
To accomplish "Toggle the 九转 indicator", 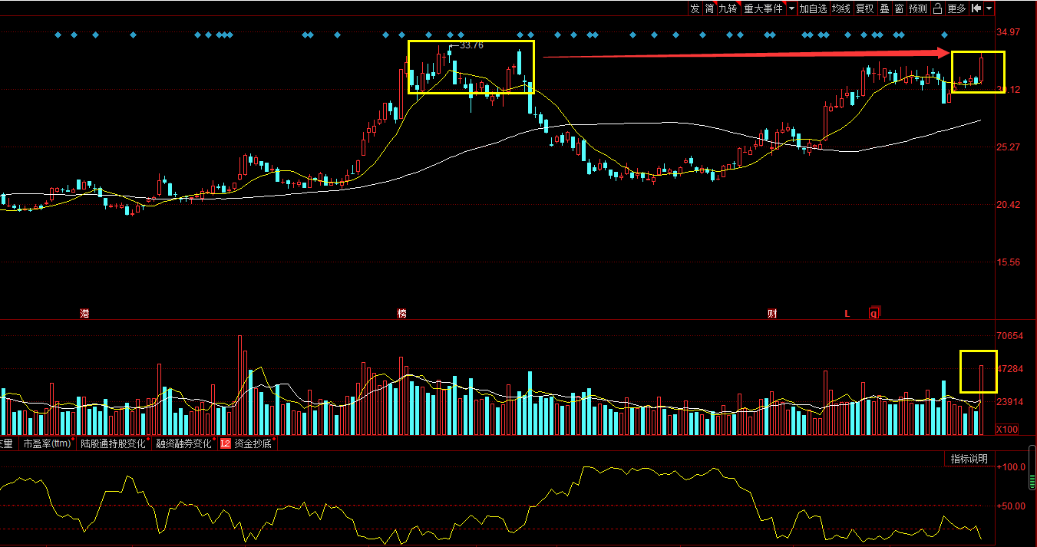I will pyautogui.click(x=728, y=8).
